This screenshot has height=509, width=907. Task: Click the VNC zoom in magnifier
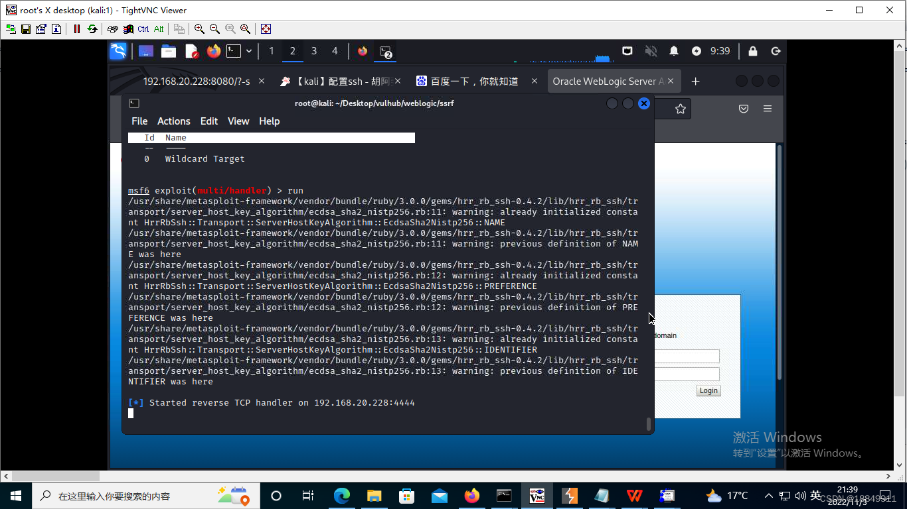[x=199, y=29]
